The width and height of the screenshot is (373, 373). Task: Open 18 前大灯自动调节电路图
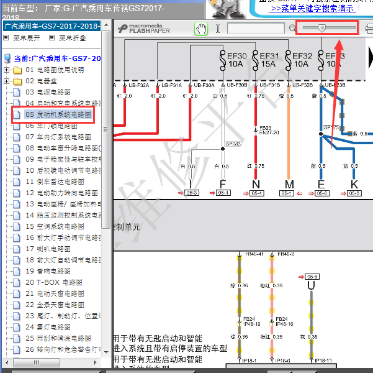click(63, 260)
